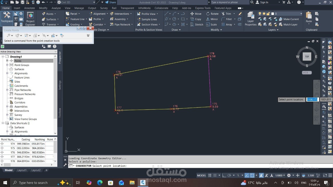Image resolution: width=333 pixels, height=187 pixels.
Task: Select the Rotate tool
Action: click(x=212, y=14)
